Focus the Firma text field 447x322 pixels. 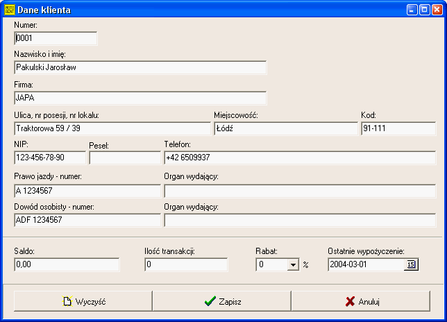[140, 98]
